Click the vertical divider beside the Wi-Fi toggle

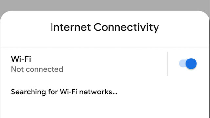coord(168,64)
